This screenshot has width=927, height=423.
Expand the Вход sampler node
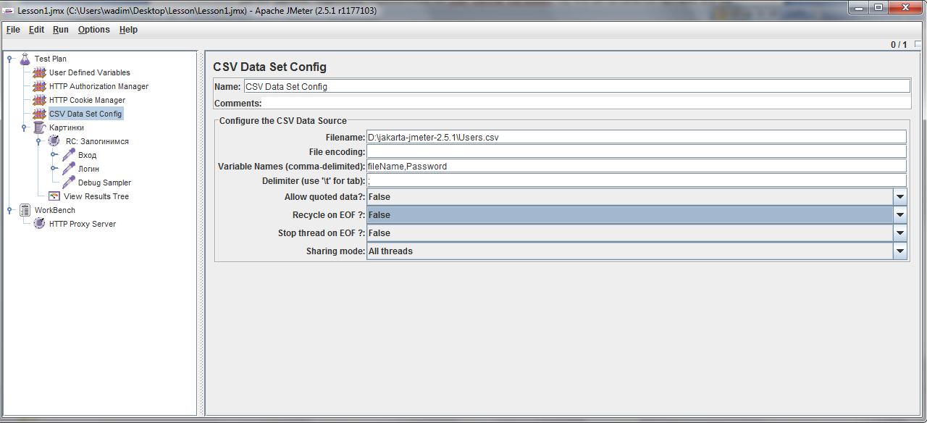(x=54, y=155)
